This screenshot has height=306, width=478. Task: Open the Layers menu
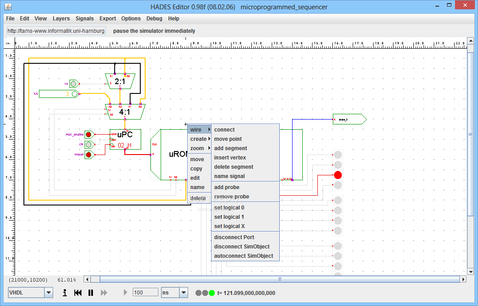[x=61, y=19]
